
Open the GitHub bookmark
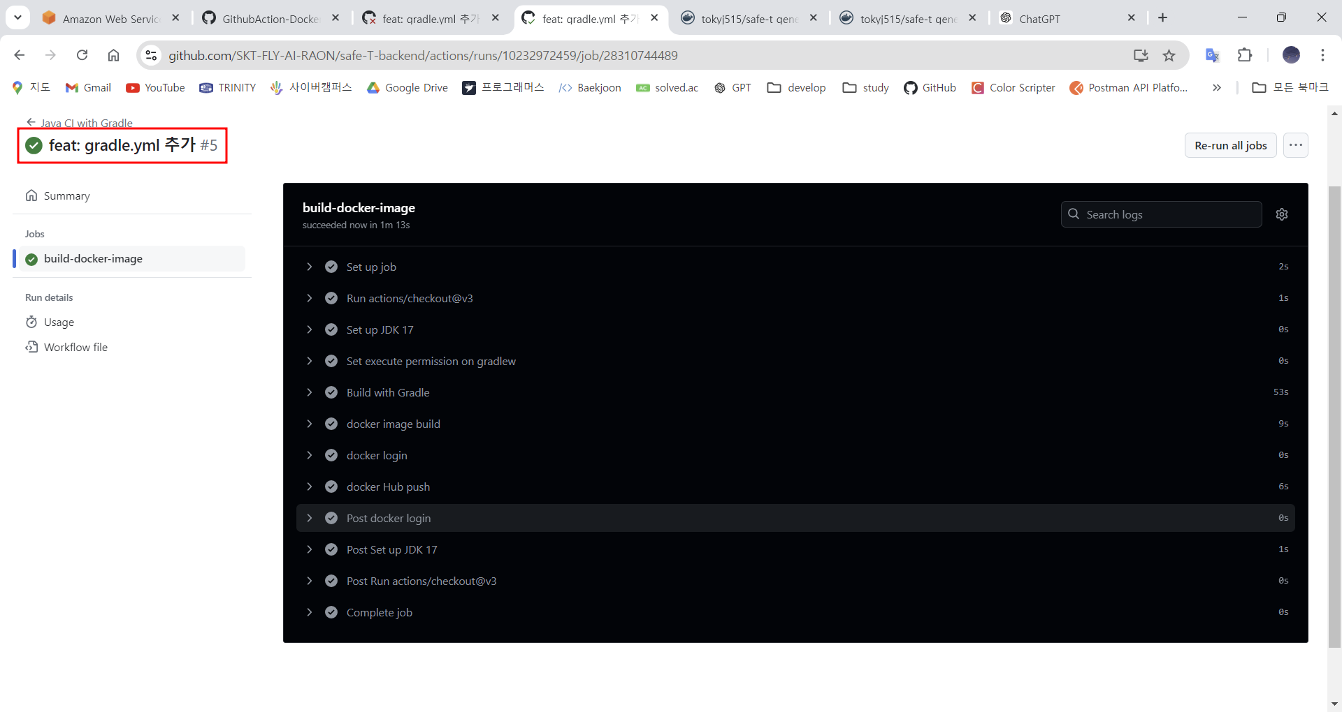point(930,87)
